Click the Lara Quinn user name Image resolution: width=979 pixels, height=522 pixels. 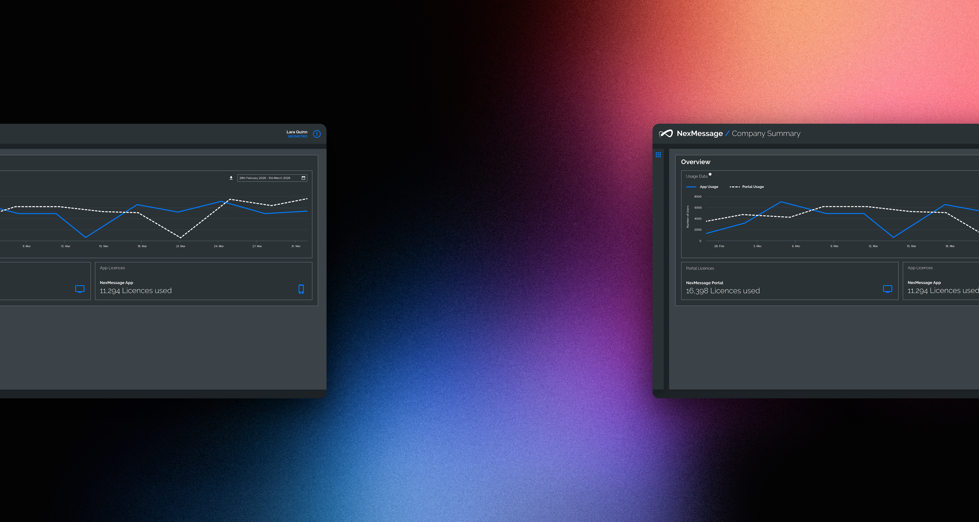pyautogui.click(x=297, y=132)
